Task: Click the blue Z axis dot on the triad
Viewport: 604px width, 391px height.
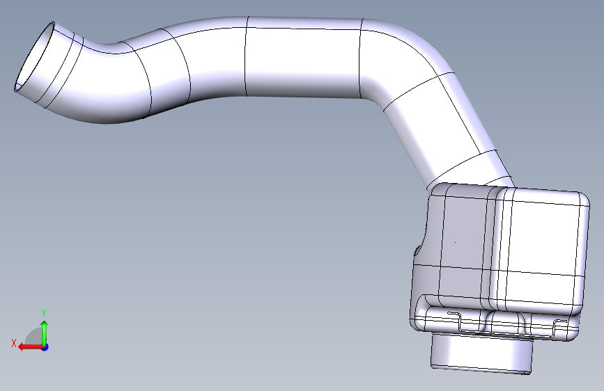Action: [x=45, y=347]
